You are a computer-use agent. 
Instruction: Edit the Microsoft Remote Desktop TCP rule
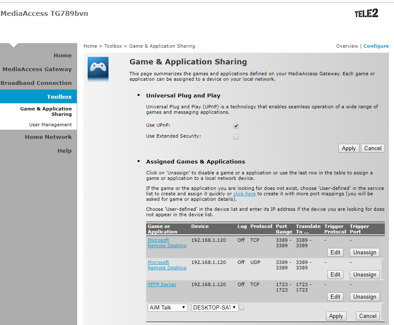336,253
